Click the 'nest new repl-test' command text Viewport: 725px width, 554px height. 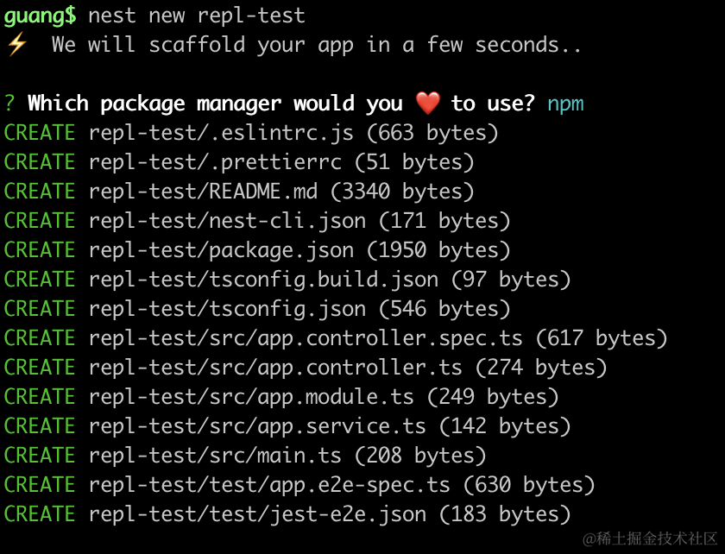point(197,16)
